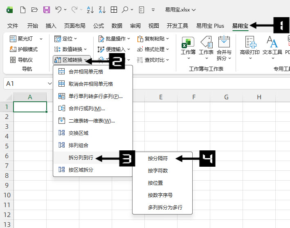290x228 pixels.
Task: Switch to the 易用宝 Plus ribbon tab
Action: coord(210,25)
